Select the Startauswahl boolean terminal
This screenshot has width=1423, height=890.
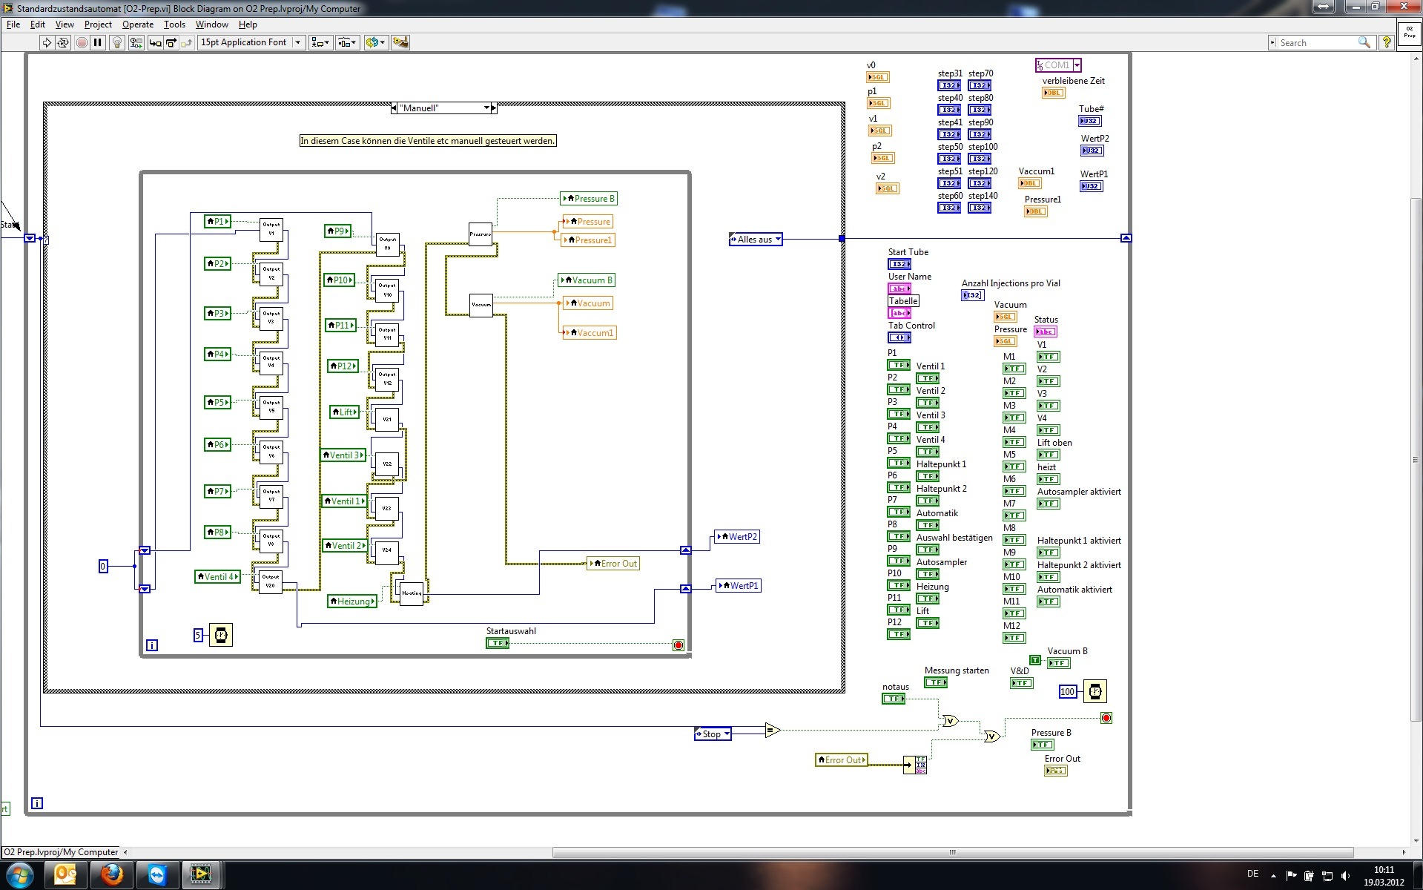coord(497,643)
